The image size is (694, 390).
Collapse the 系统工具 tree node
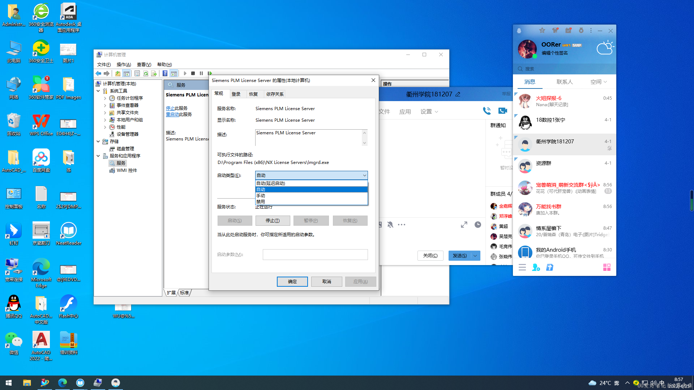98,91
